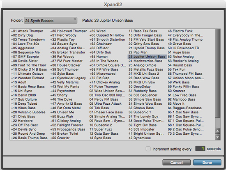
Task: Select 12 Octa Saw Bass
Action: 104,133
